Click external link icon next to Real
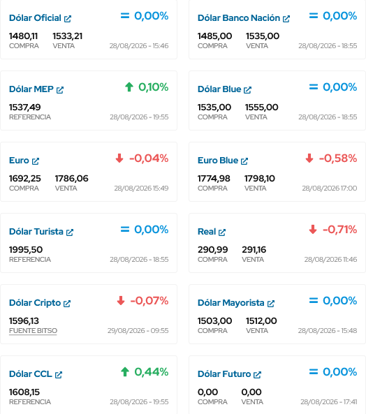This screenshot has height=414, width=366. pos(222,232)
